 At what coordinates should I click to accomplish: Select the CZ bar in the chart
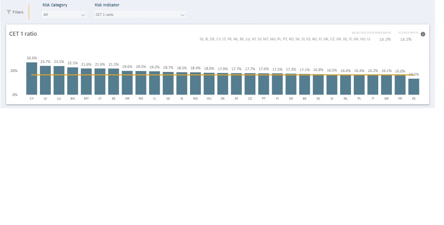click(250, 84)
